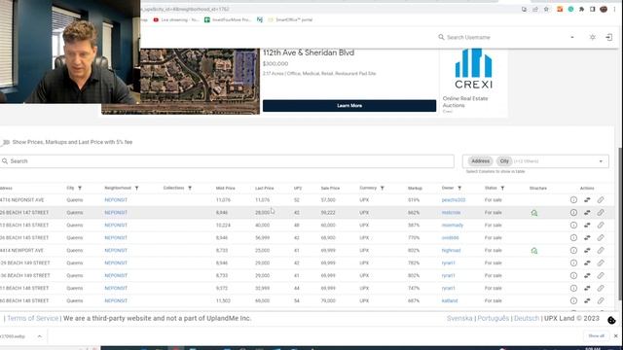Open info for Beach 147 Street row
623x350 pixels.
573,213
